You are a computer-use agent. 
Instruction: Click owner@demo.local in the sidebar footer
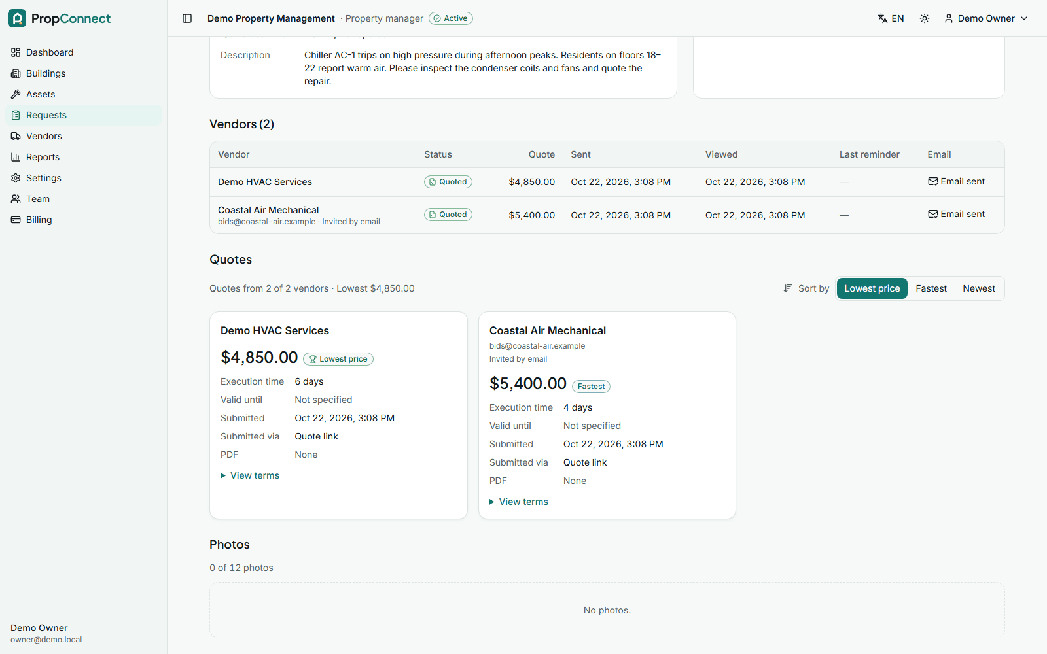(x=46, y=640)
